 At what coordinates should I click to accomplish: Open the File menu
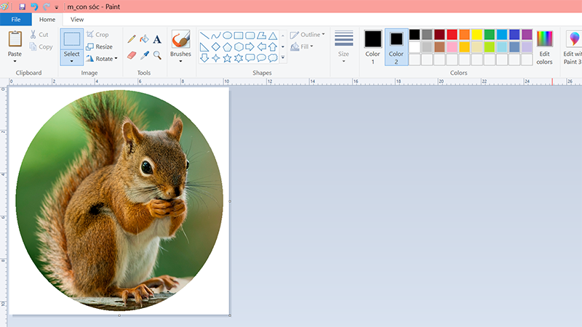[15, 20]
